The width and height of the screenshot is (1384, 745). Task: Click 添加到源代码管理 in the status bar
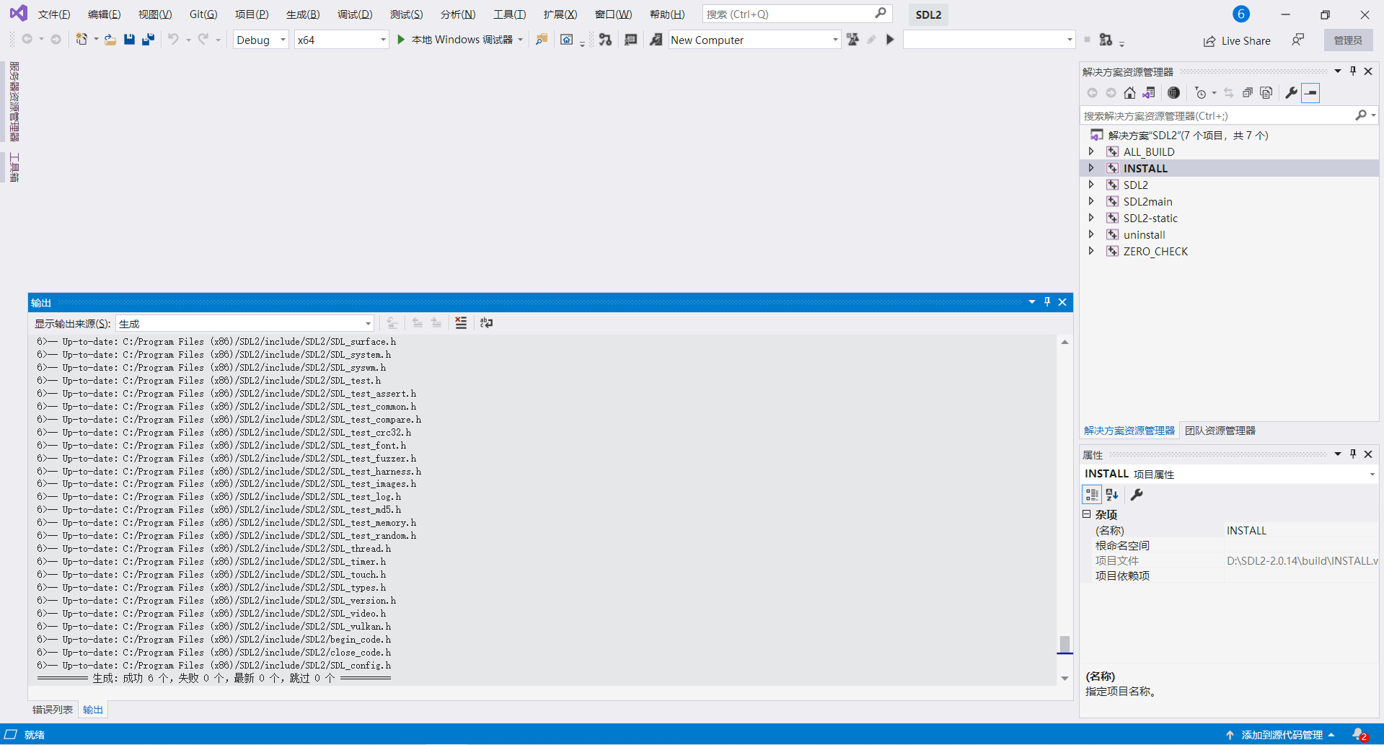tap(1283, 734)
